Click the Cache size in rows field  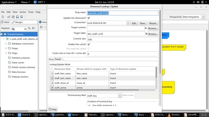pos(123,54)
